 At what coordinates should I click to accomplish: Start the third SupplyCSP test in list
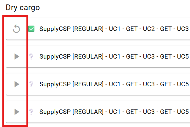(x=17, y=84)
